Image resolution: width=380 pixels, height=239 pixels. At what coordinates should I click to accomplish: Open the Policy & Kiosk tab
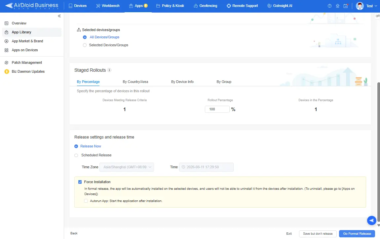170,6
